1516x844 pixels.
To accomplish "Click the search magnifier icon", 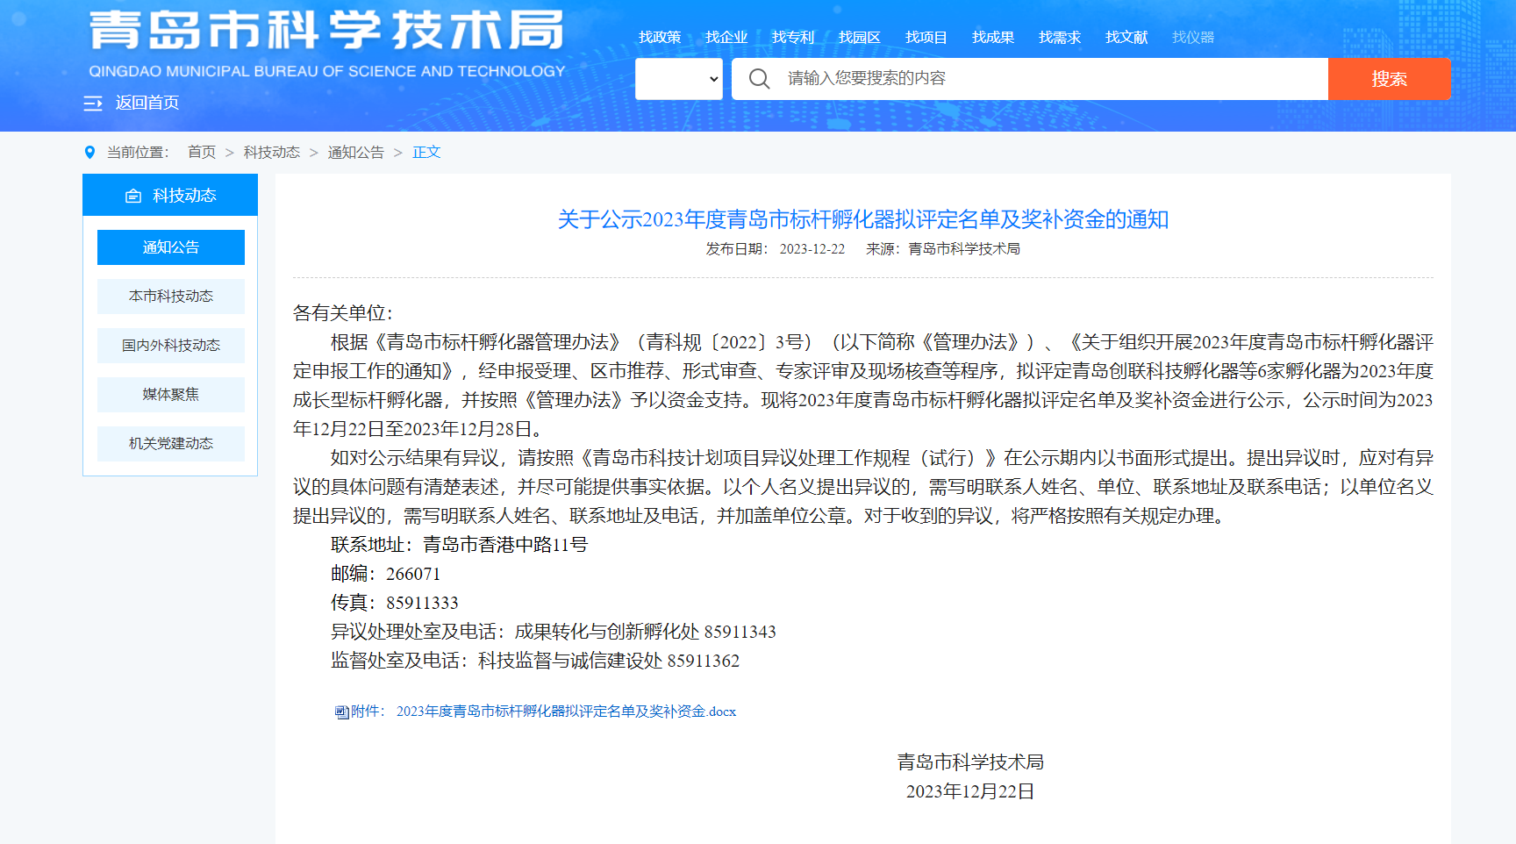I will pos(760,79).
